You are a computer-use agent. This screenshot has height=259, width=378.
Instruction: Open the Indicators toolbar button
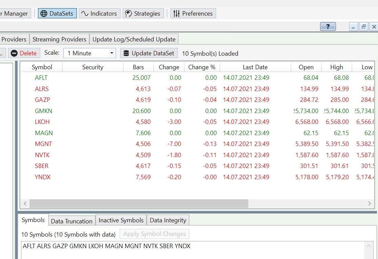coord(100,14)
